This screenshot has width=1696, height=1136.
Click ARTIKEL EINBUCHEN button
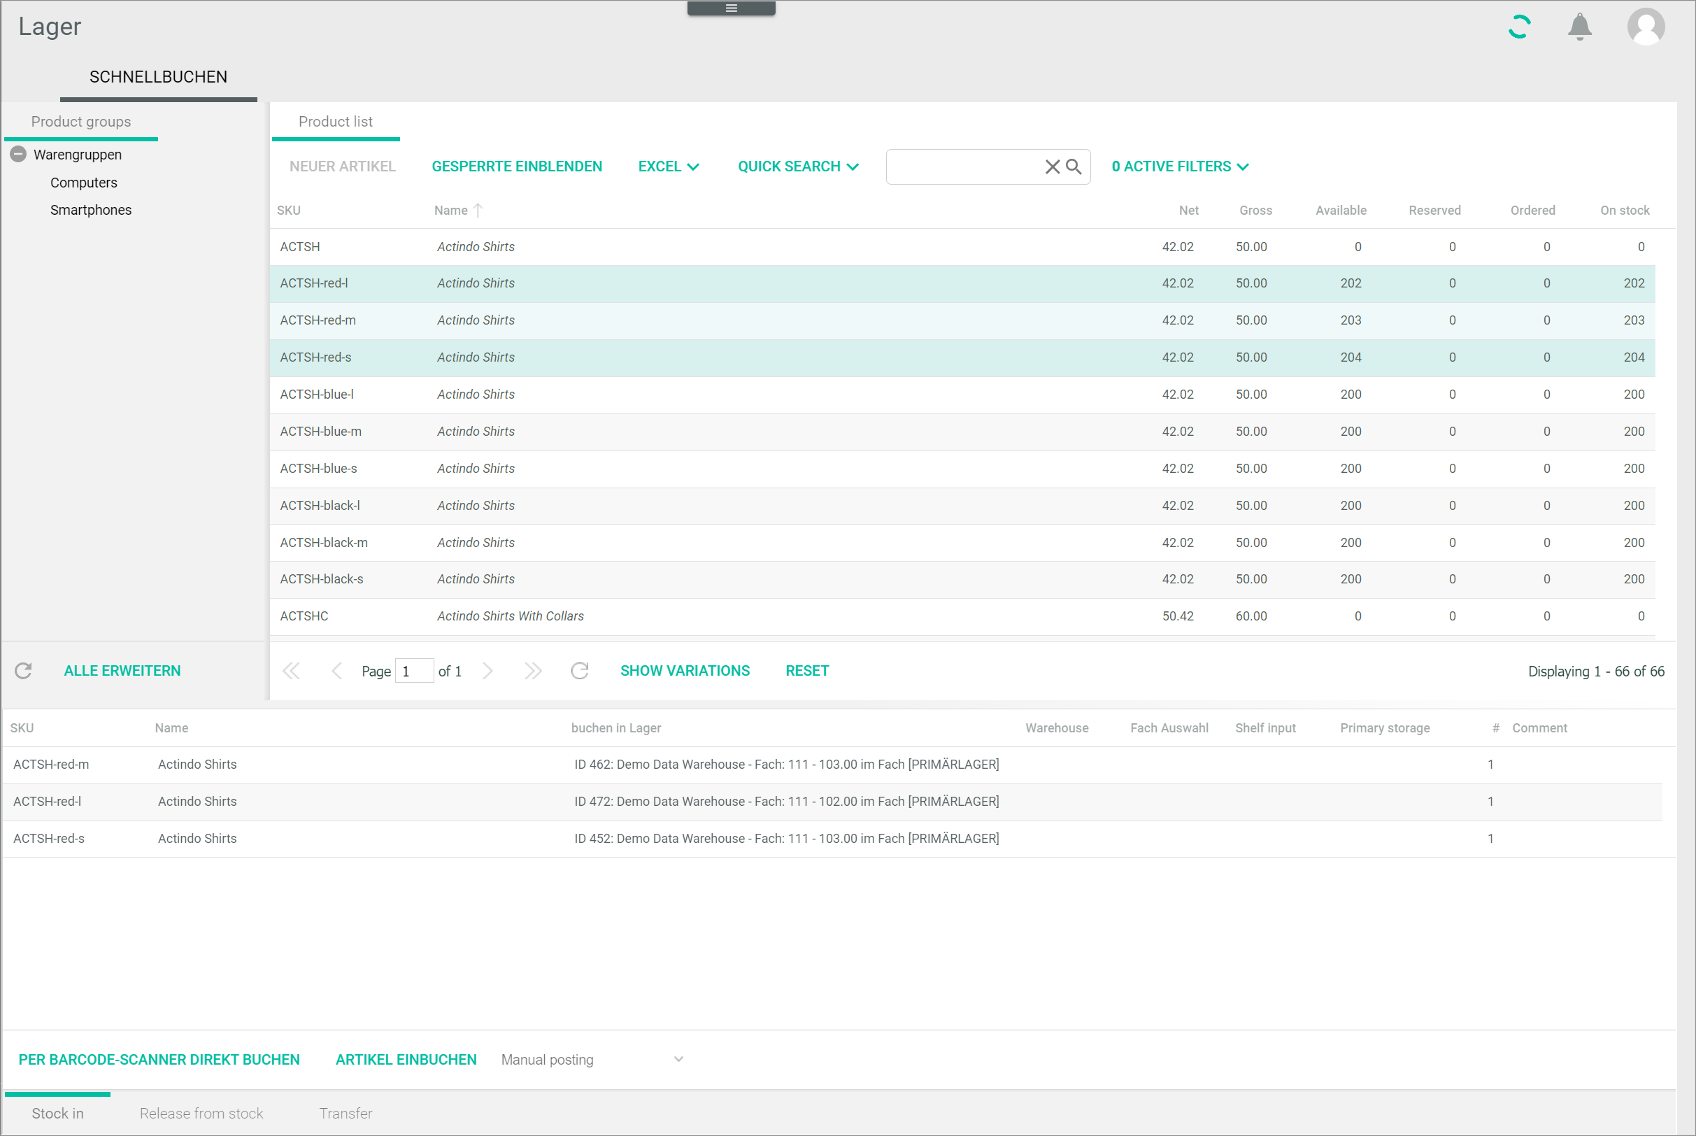(x=406, y=1059)
